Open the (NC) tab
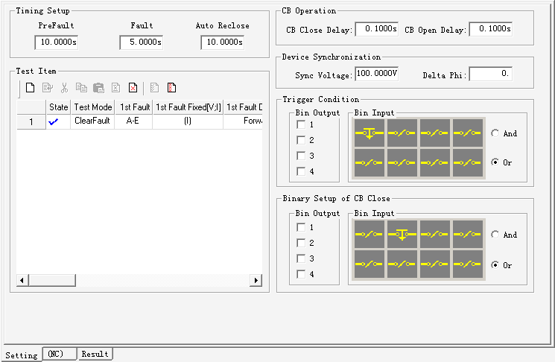 coord(59,354)
